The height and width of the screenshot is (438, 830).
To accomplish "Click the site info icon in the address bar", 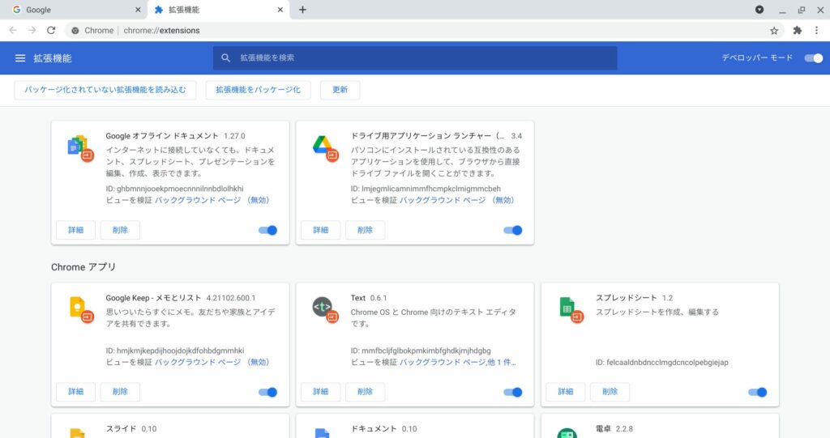I will pos(75,31).
